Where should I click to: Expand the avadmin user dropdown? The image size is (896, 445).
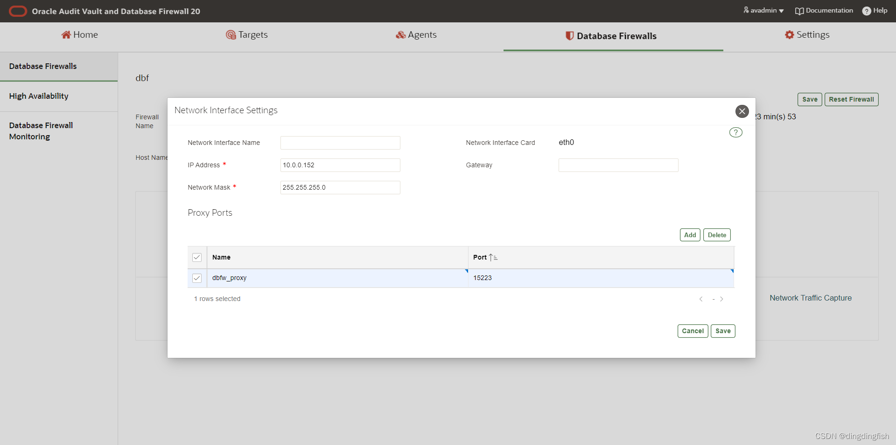763,10
